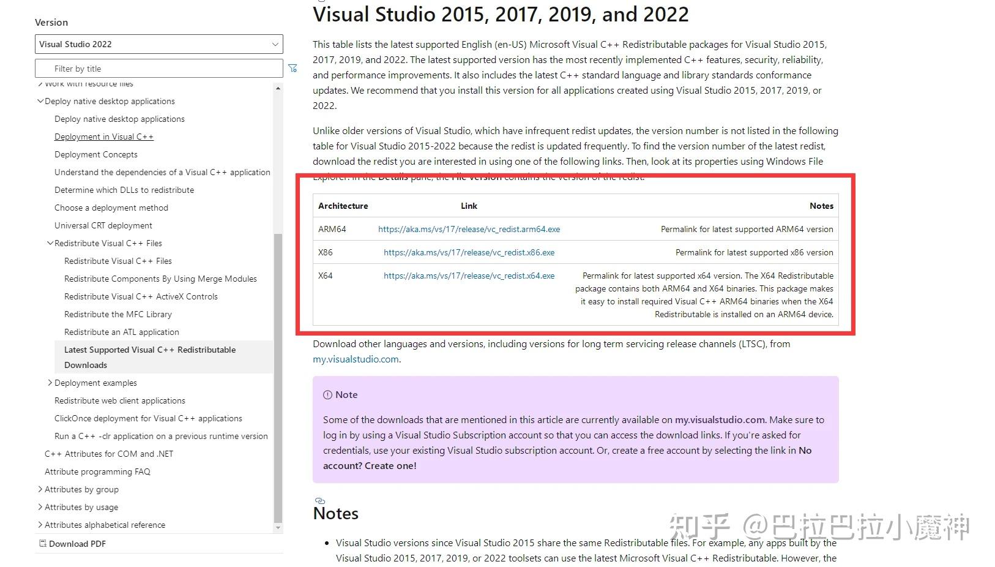Select Redistribute Visual C++ ActiveX Controls
The width and height of the screenshot is (995, 567).
141,296
